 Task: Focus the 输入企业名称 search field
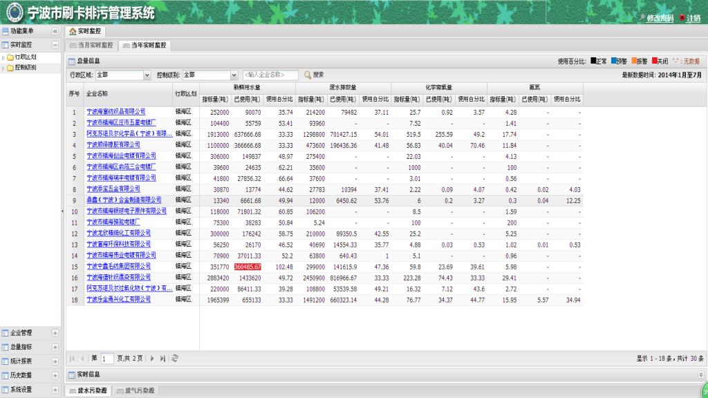tap(270, 75)
